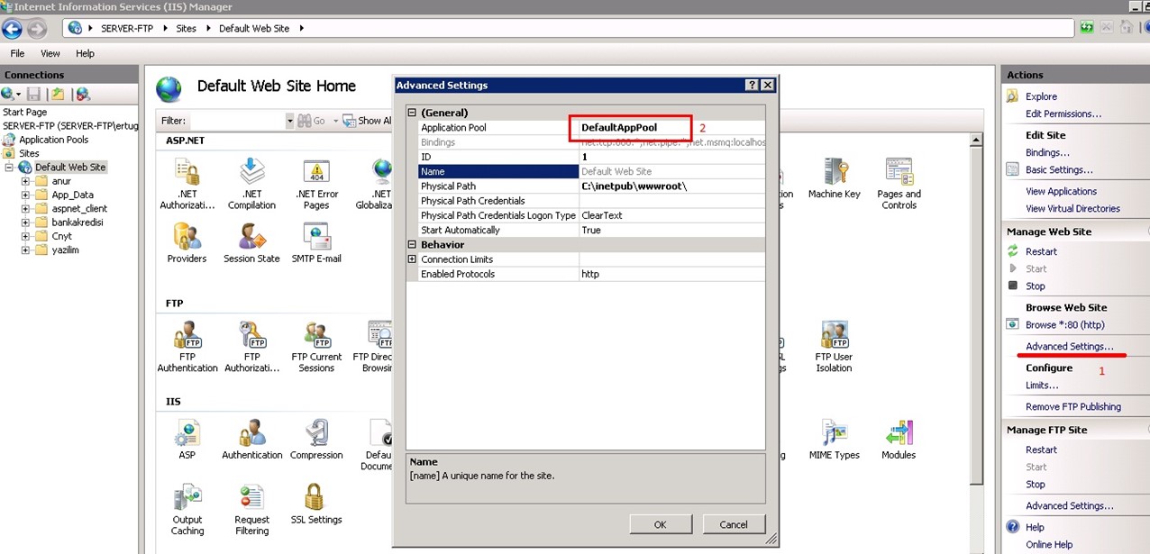Select the Compression feature icon
The height and width of the screenshot is (554, 1150).
(x=316, y=440)
